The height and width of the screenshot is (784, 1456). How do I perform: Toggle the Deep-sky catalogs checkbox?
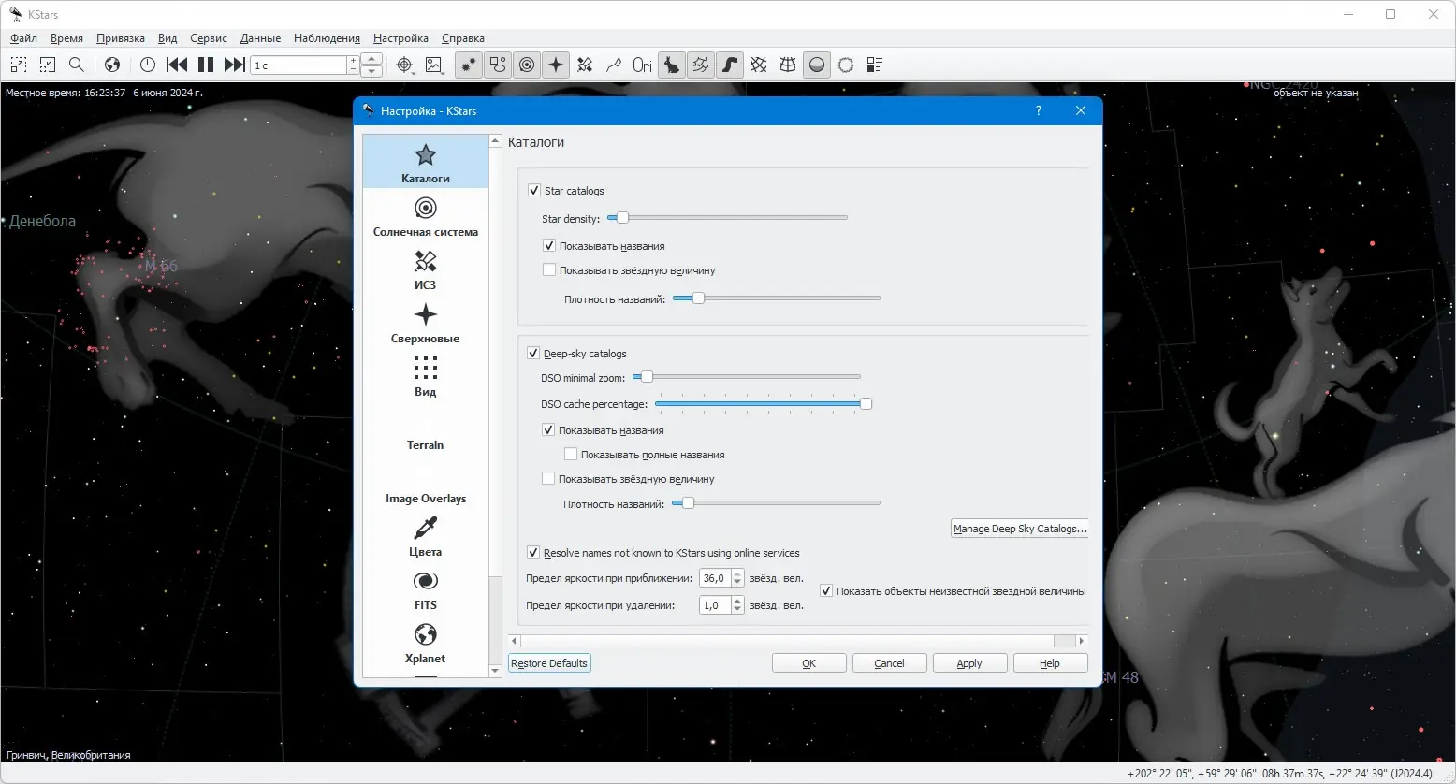(x=533, y=354)
